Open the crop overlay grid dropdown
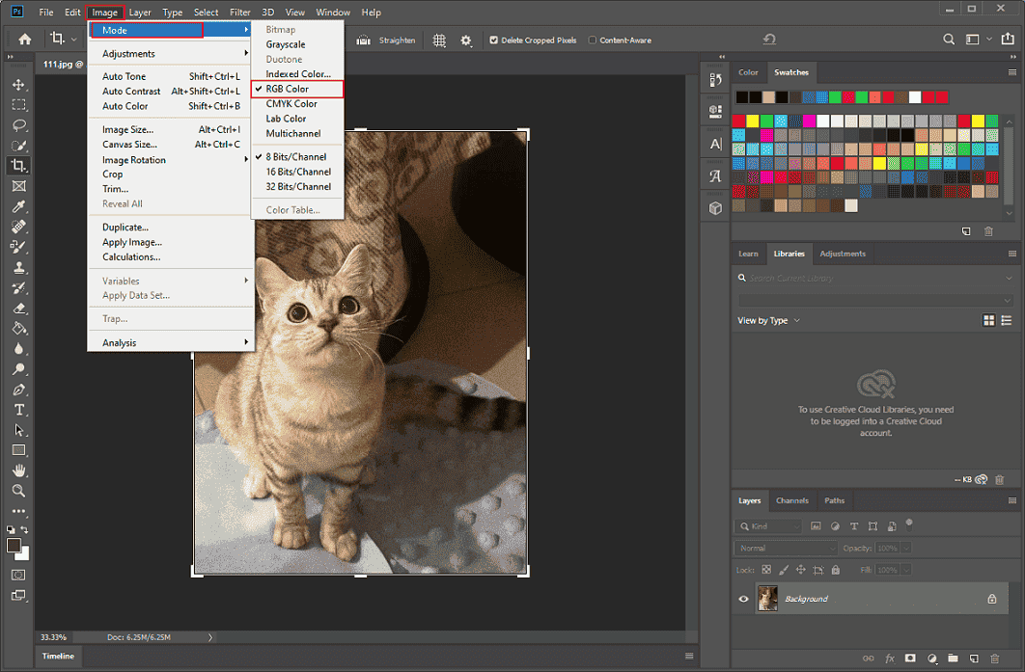 coord(439,40)
